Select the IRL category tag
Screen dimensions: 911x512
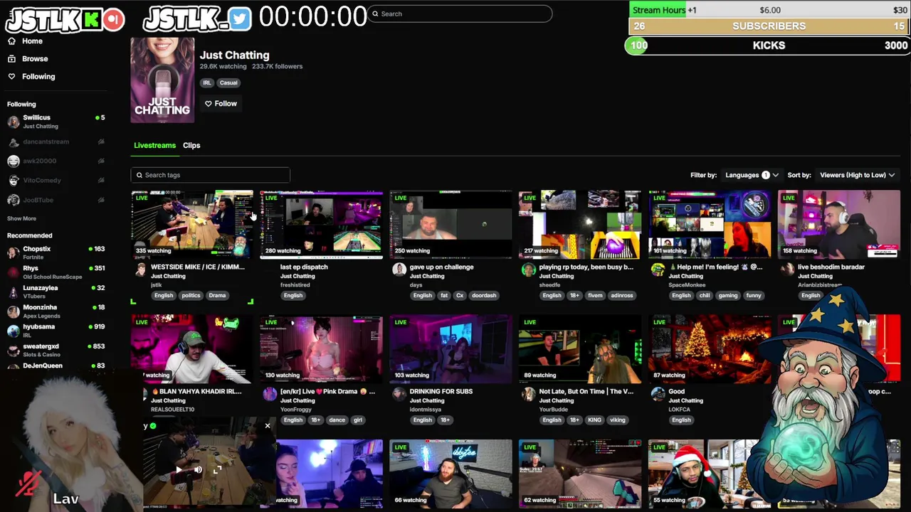[x=207, y=82]
